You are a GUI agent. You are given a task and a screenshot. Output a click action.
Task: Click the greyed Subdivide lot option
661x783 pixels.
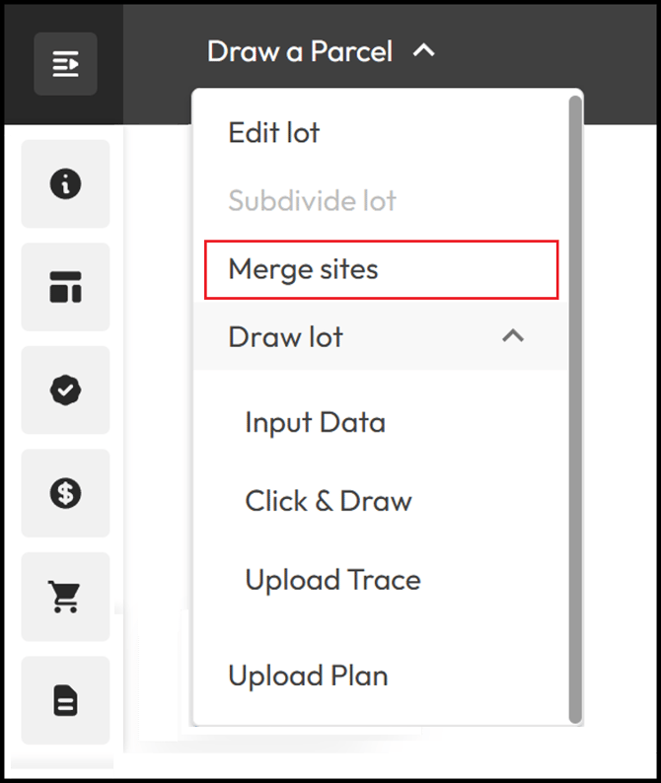pyautogui.click(x=312, y=201)
